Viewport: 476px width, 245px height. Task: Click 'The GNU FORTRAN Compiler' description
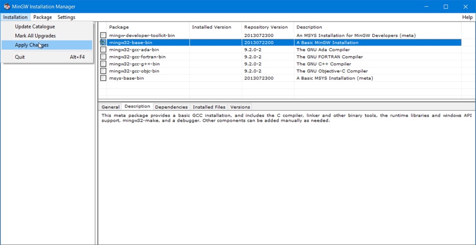[x=329, y=57]
